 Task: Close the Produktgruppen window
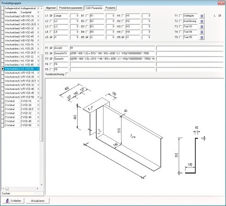point(221,3)
